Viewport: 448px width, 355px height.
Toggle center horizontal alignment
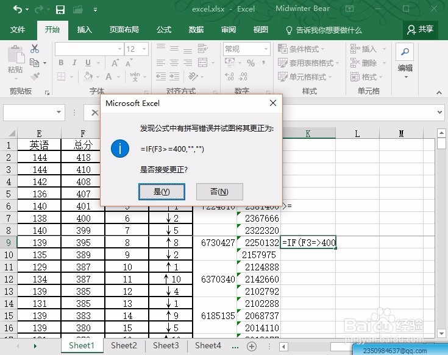coord(174,63)
